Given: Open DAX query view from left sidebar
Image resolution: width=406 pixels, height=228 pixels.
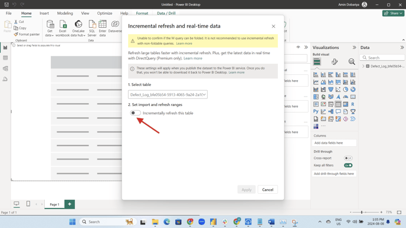Looking at the screenshot, I should coord(5,79).
